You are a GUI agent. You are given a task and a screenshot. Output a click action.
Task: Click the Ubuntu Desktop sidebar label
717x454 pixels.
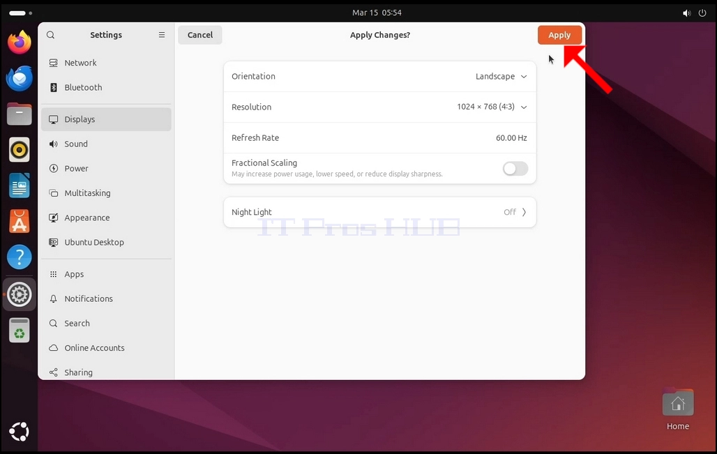coord(94,242)
